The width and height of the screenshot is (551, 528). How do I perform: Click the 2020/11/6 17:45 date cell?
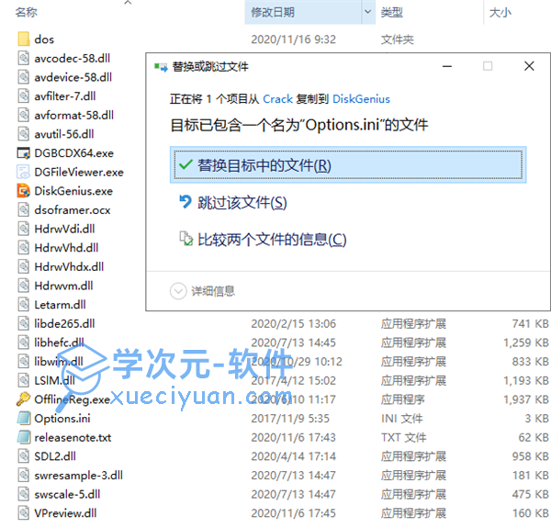294,513
